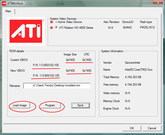Click the Free memory value 4,194,303 KB
This screenshot has width=165, height=135.
click(133, 85)
